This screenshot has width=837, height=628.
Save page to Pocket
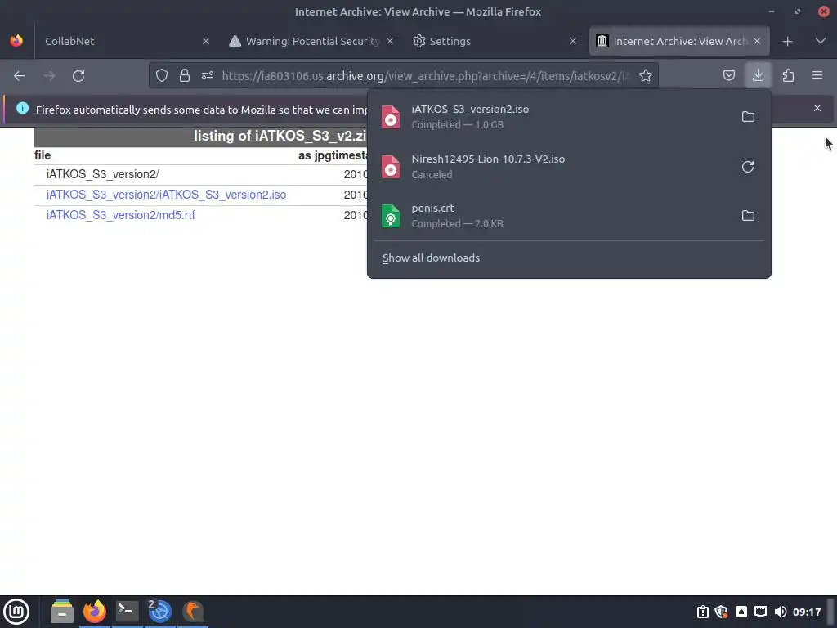[729, 76]
